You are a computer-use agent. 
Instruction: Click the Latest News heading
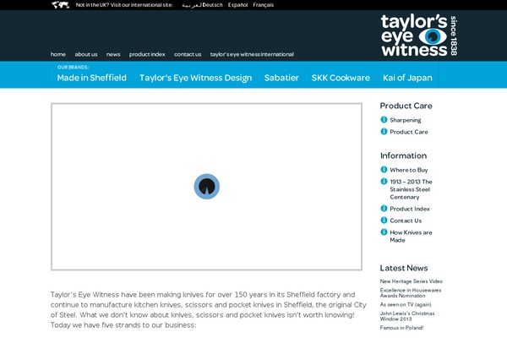[x=404, y=268]
